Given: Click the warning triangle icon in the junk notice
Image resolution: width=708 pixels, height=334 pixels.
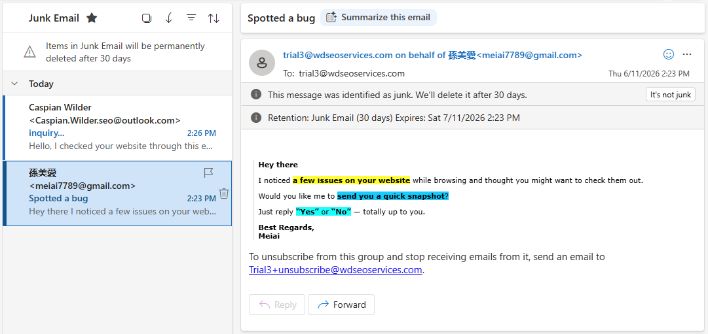Looking at the screenshot, I should pos(30,52).
